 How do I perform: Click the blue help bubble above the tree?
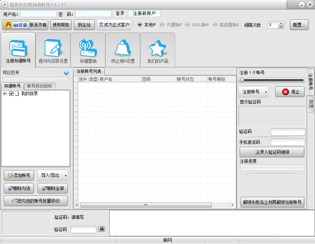coord(66,73)
